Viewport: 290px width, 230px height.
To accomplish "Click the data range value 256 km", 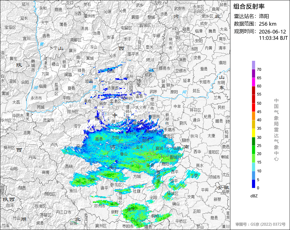I will tap(268, 24).
